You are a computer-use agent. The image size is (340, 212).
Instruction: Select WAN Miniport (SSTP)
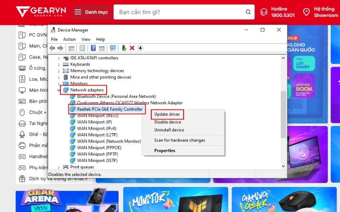point(97,161)
